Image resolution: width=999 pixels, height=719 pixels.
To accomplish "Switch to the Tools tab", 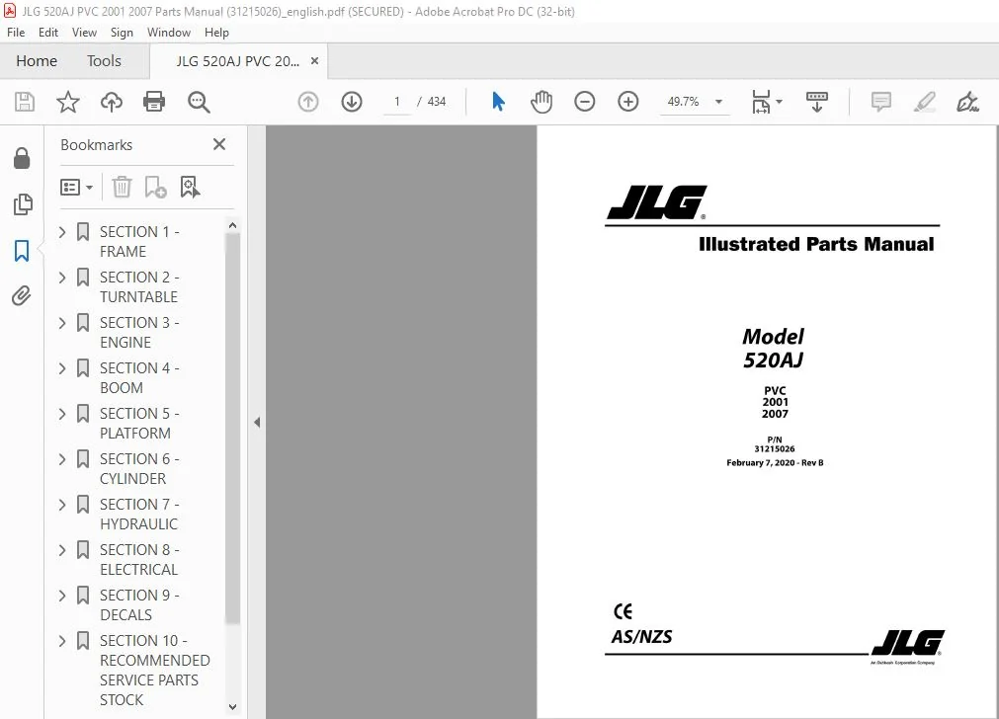I will (104, 61).
